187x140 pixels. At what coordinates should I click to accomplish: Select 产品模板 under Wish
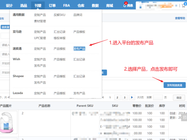click(60, 60)
